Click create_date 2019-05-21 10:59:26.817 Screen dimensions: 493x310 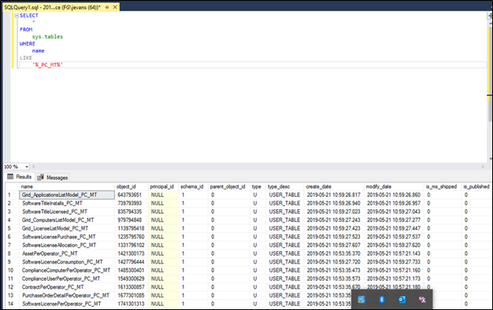pyautogui.click(x=334, y=194)
